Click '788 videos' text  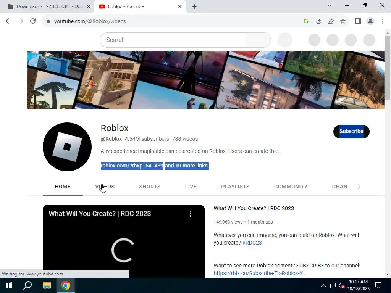(x=185, y=139)
